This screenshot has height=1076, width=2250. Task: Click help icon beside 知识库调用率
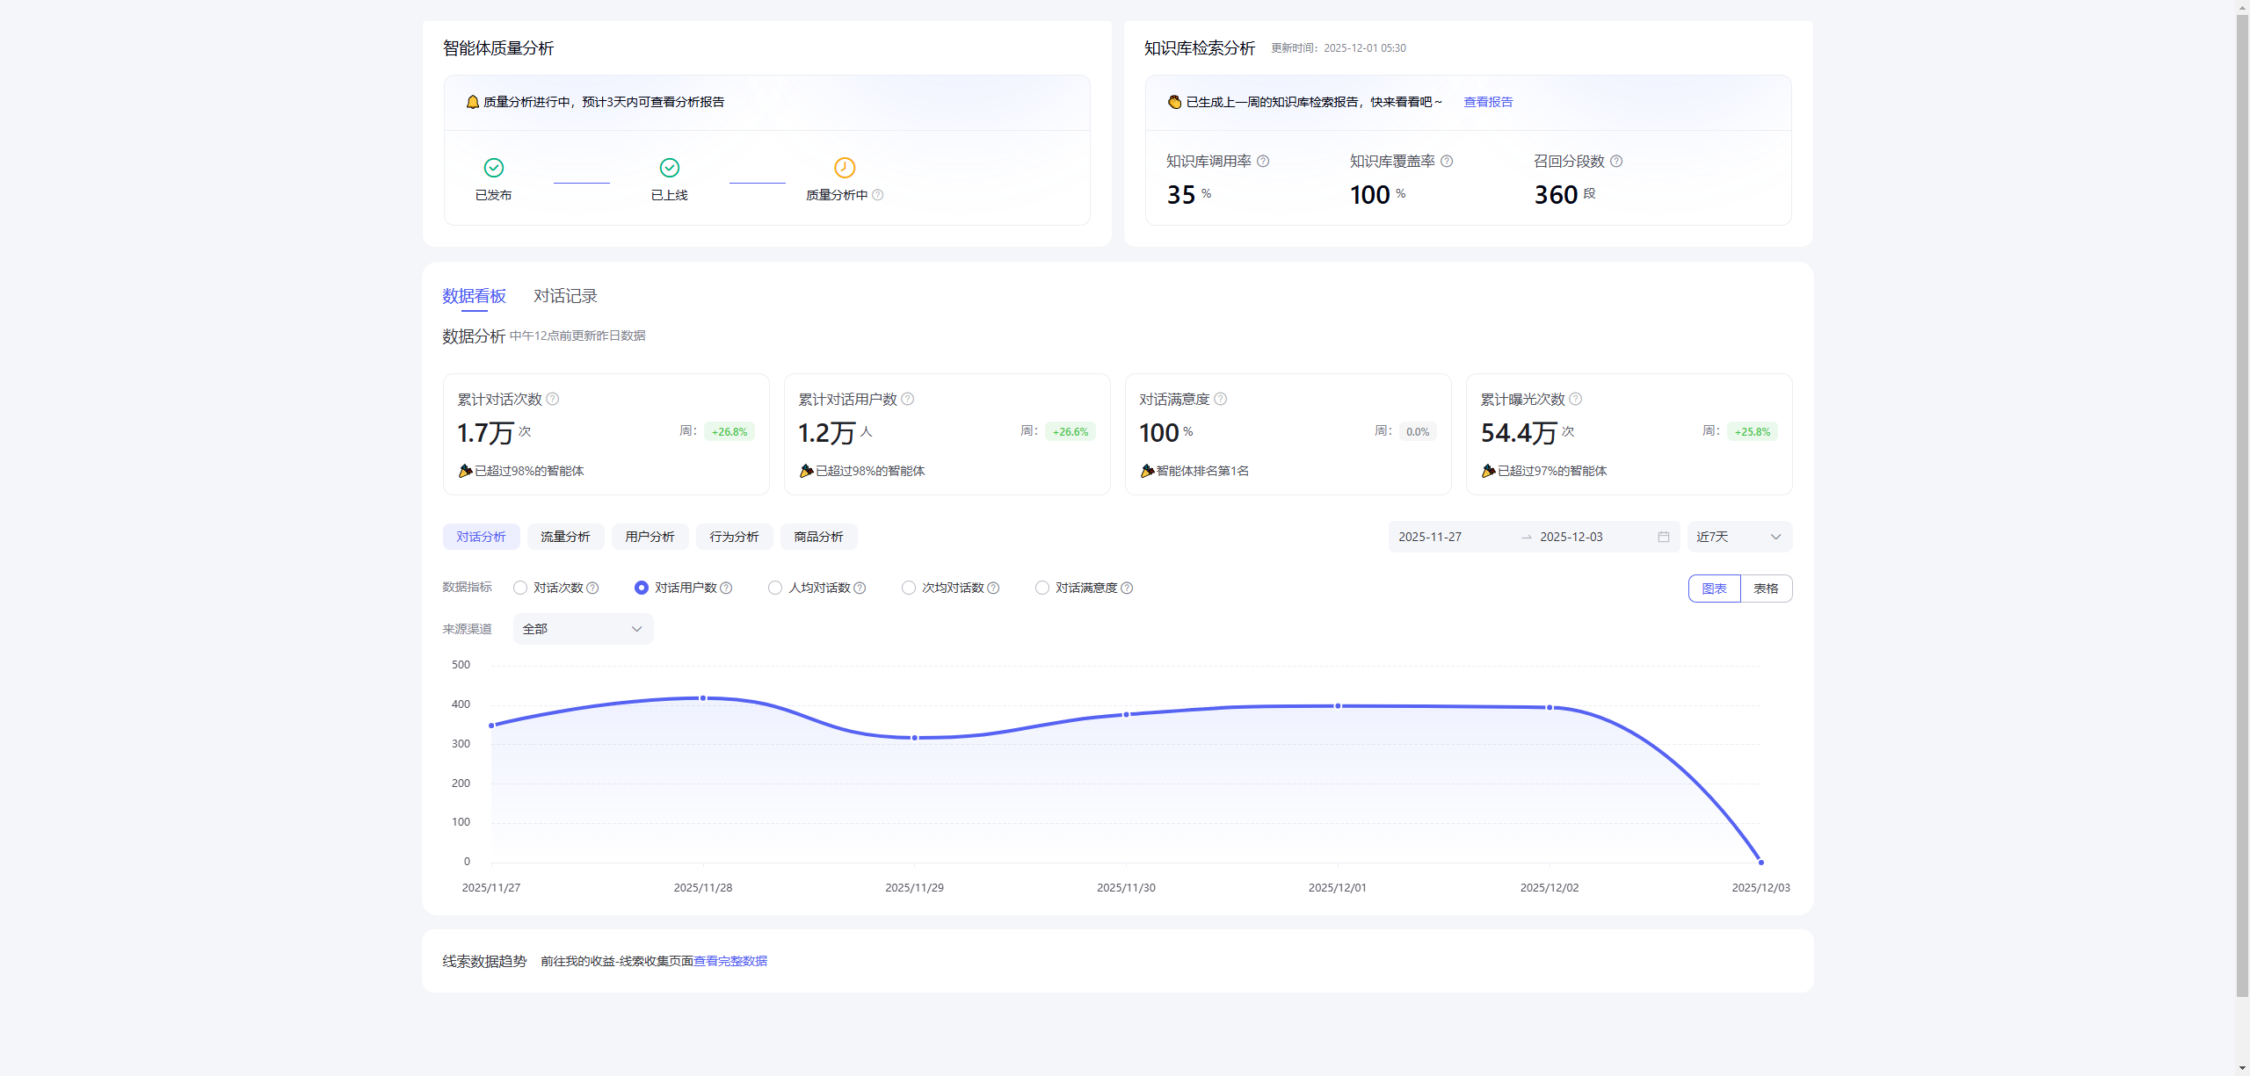coord(1263,162)
